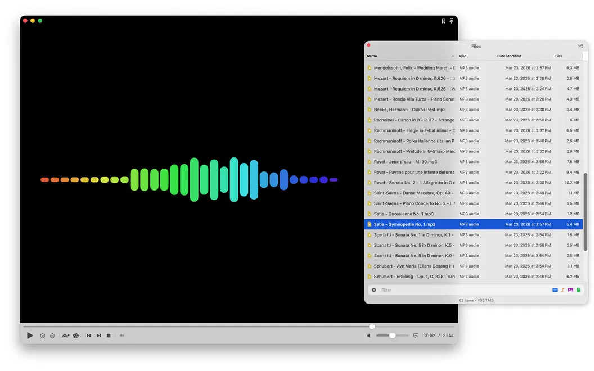This screenshot has width=594, height=371.
Task: Close the Files window
Action: click(x=368, y=46)
